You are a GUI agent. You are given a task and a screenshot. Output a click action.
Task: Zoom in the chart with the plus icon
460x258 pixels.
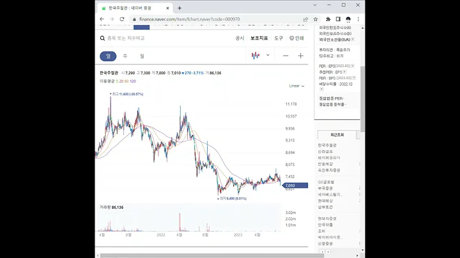point(301,56)
